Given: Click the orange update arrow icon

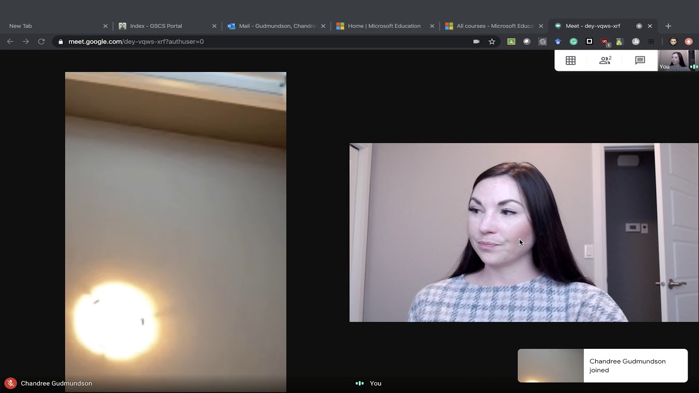Looking at the screenshot, I should [x=689, y=41].
